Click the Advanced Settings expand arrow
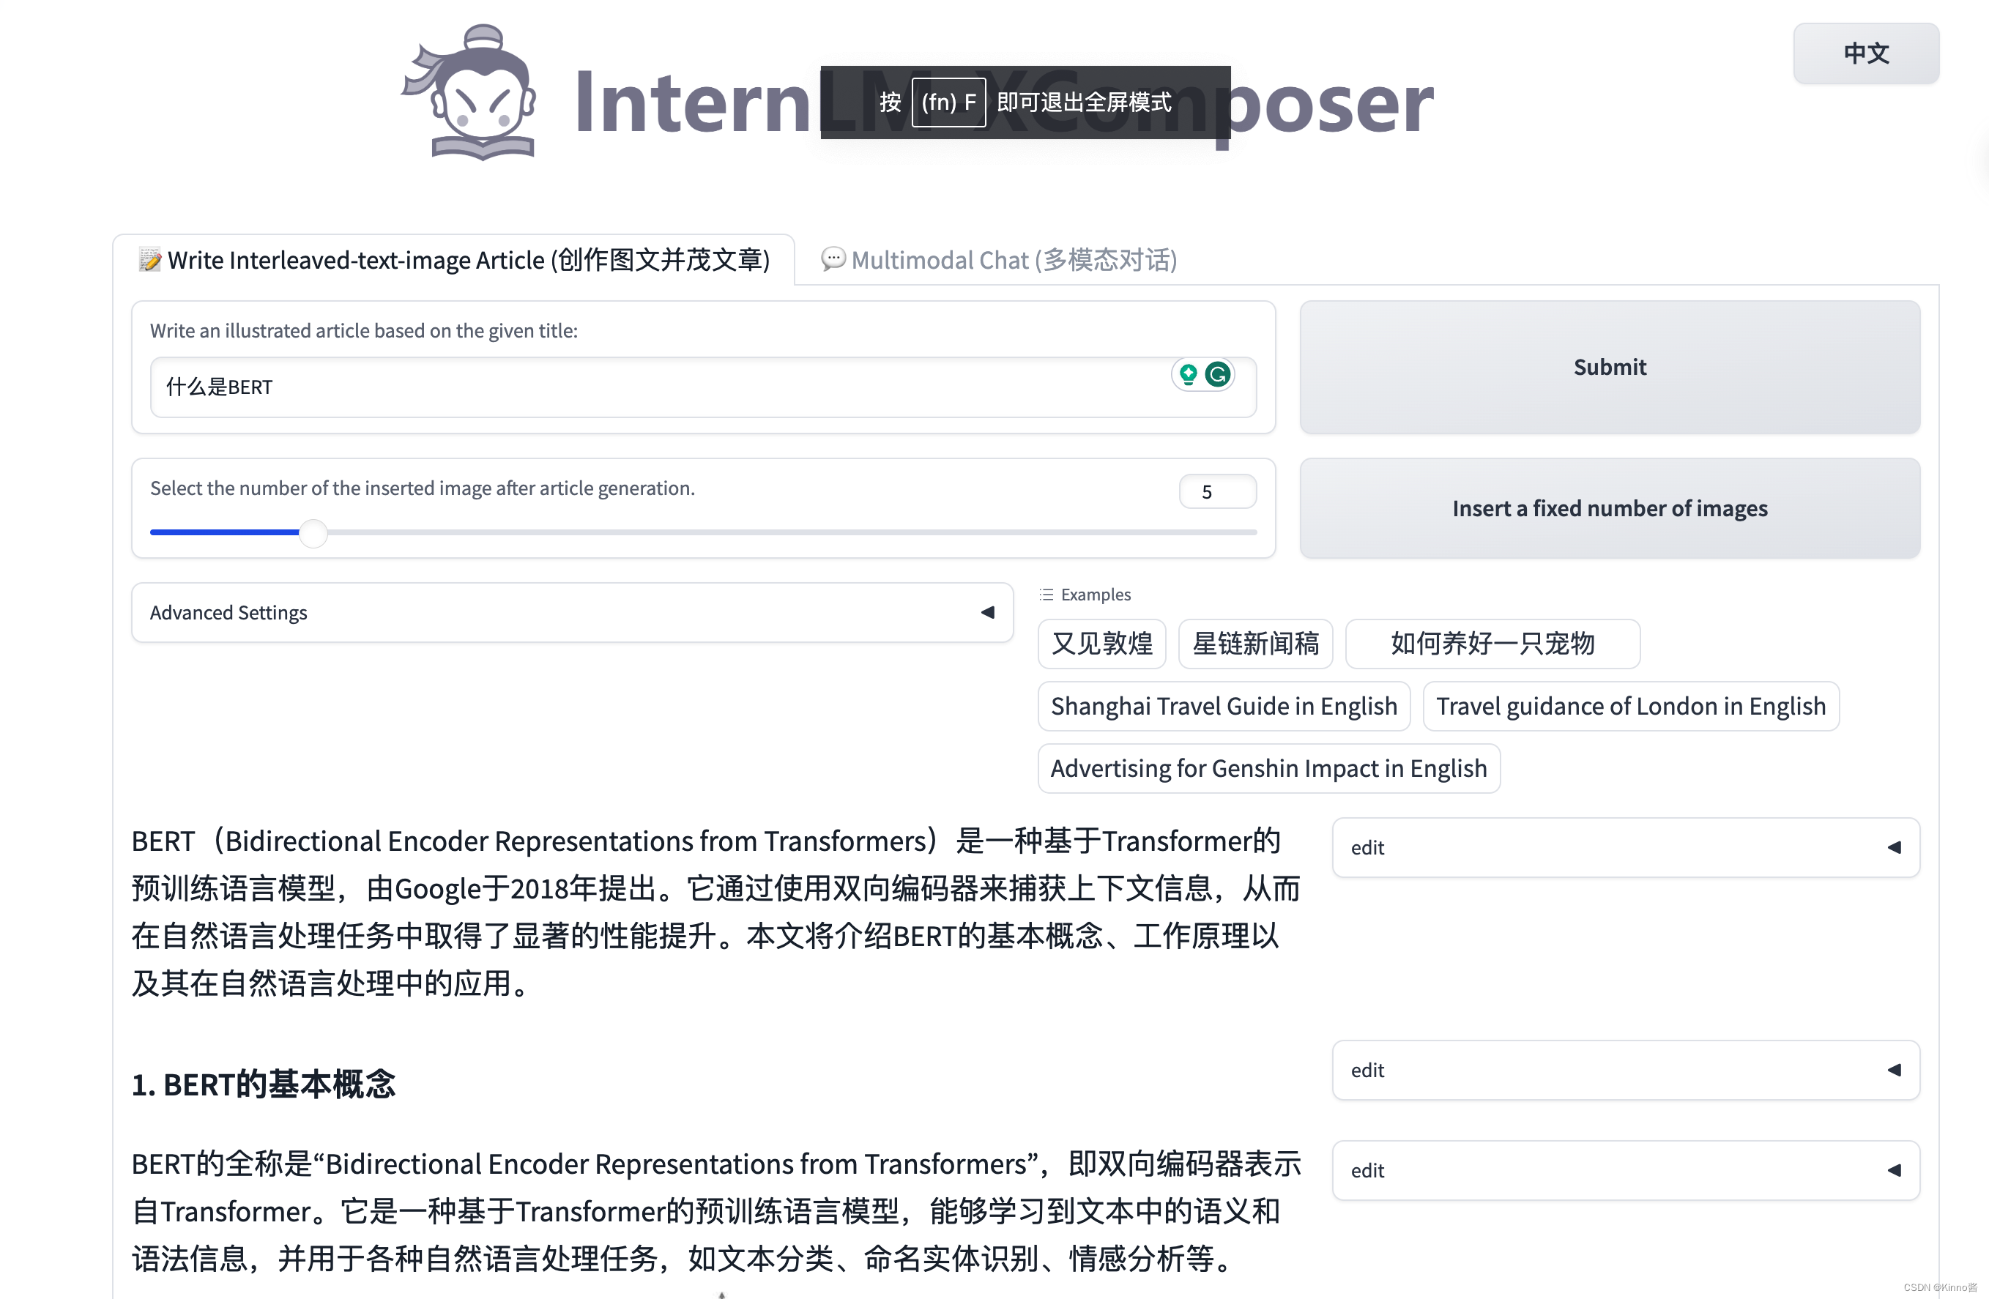Image resolution: width=1989 pixels, height=1299 pixels. (989, 612)
